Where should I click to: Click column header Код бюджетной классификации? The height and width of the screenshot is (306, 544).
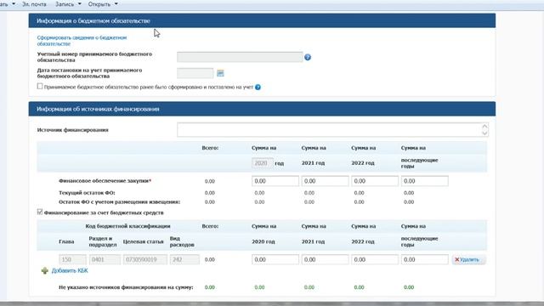pos(127,226)
